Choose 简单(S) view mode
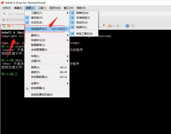 (x=47, y=67)
